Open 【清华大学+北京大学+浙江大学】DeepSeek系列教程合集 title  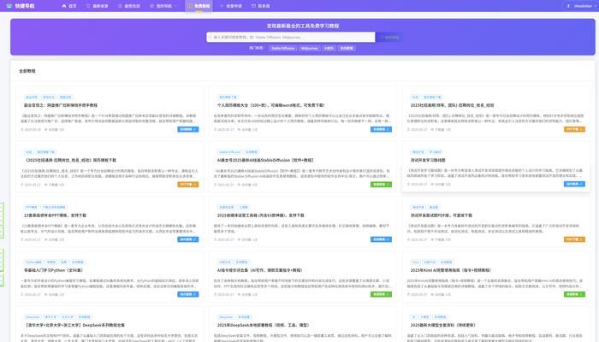(x=74, y=325)
